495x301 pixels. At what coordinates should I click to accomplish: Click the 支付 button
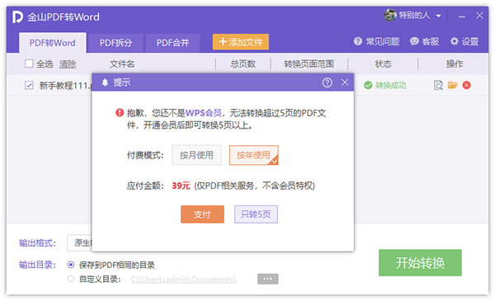202,214
